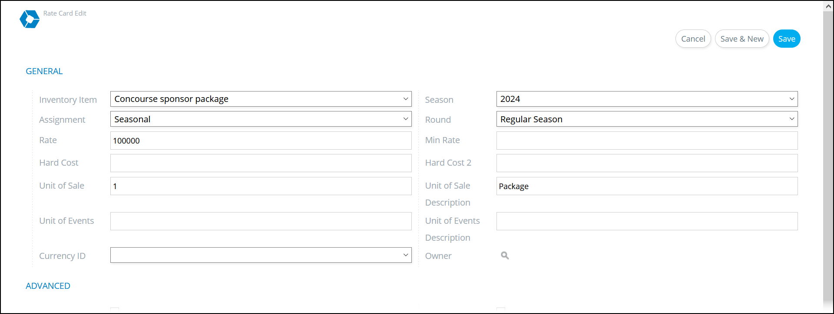Click the Cancel button
Screen dimensions: 834x314
coord(693,39)
